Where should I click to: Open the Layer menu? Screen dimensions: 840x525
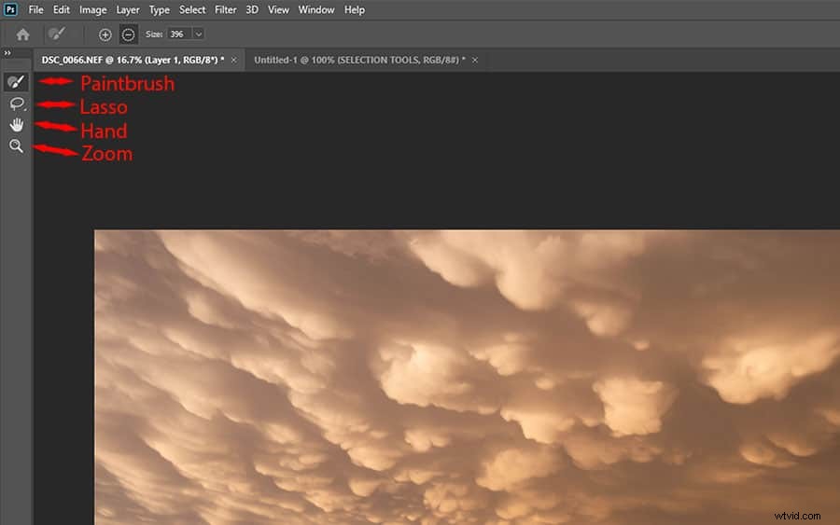(128, 9)
